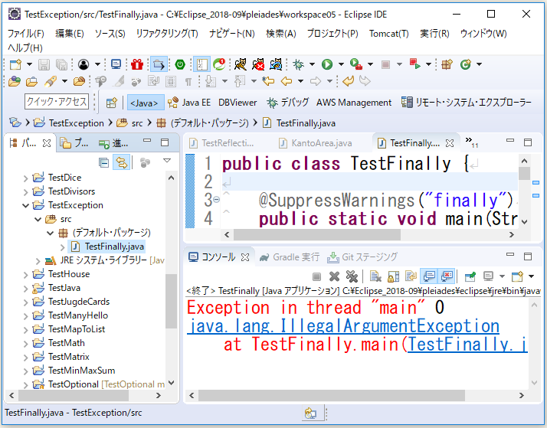
Task: Open the New wizard dropdown arrow
Action: (x=29, y=64)
